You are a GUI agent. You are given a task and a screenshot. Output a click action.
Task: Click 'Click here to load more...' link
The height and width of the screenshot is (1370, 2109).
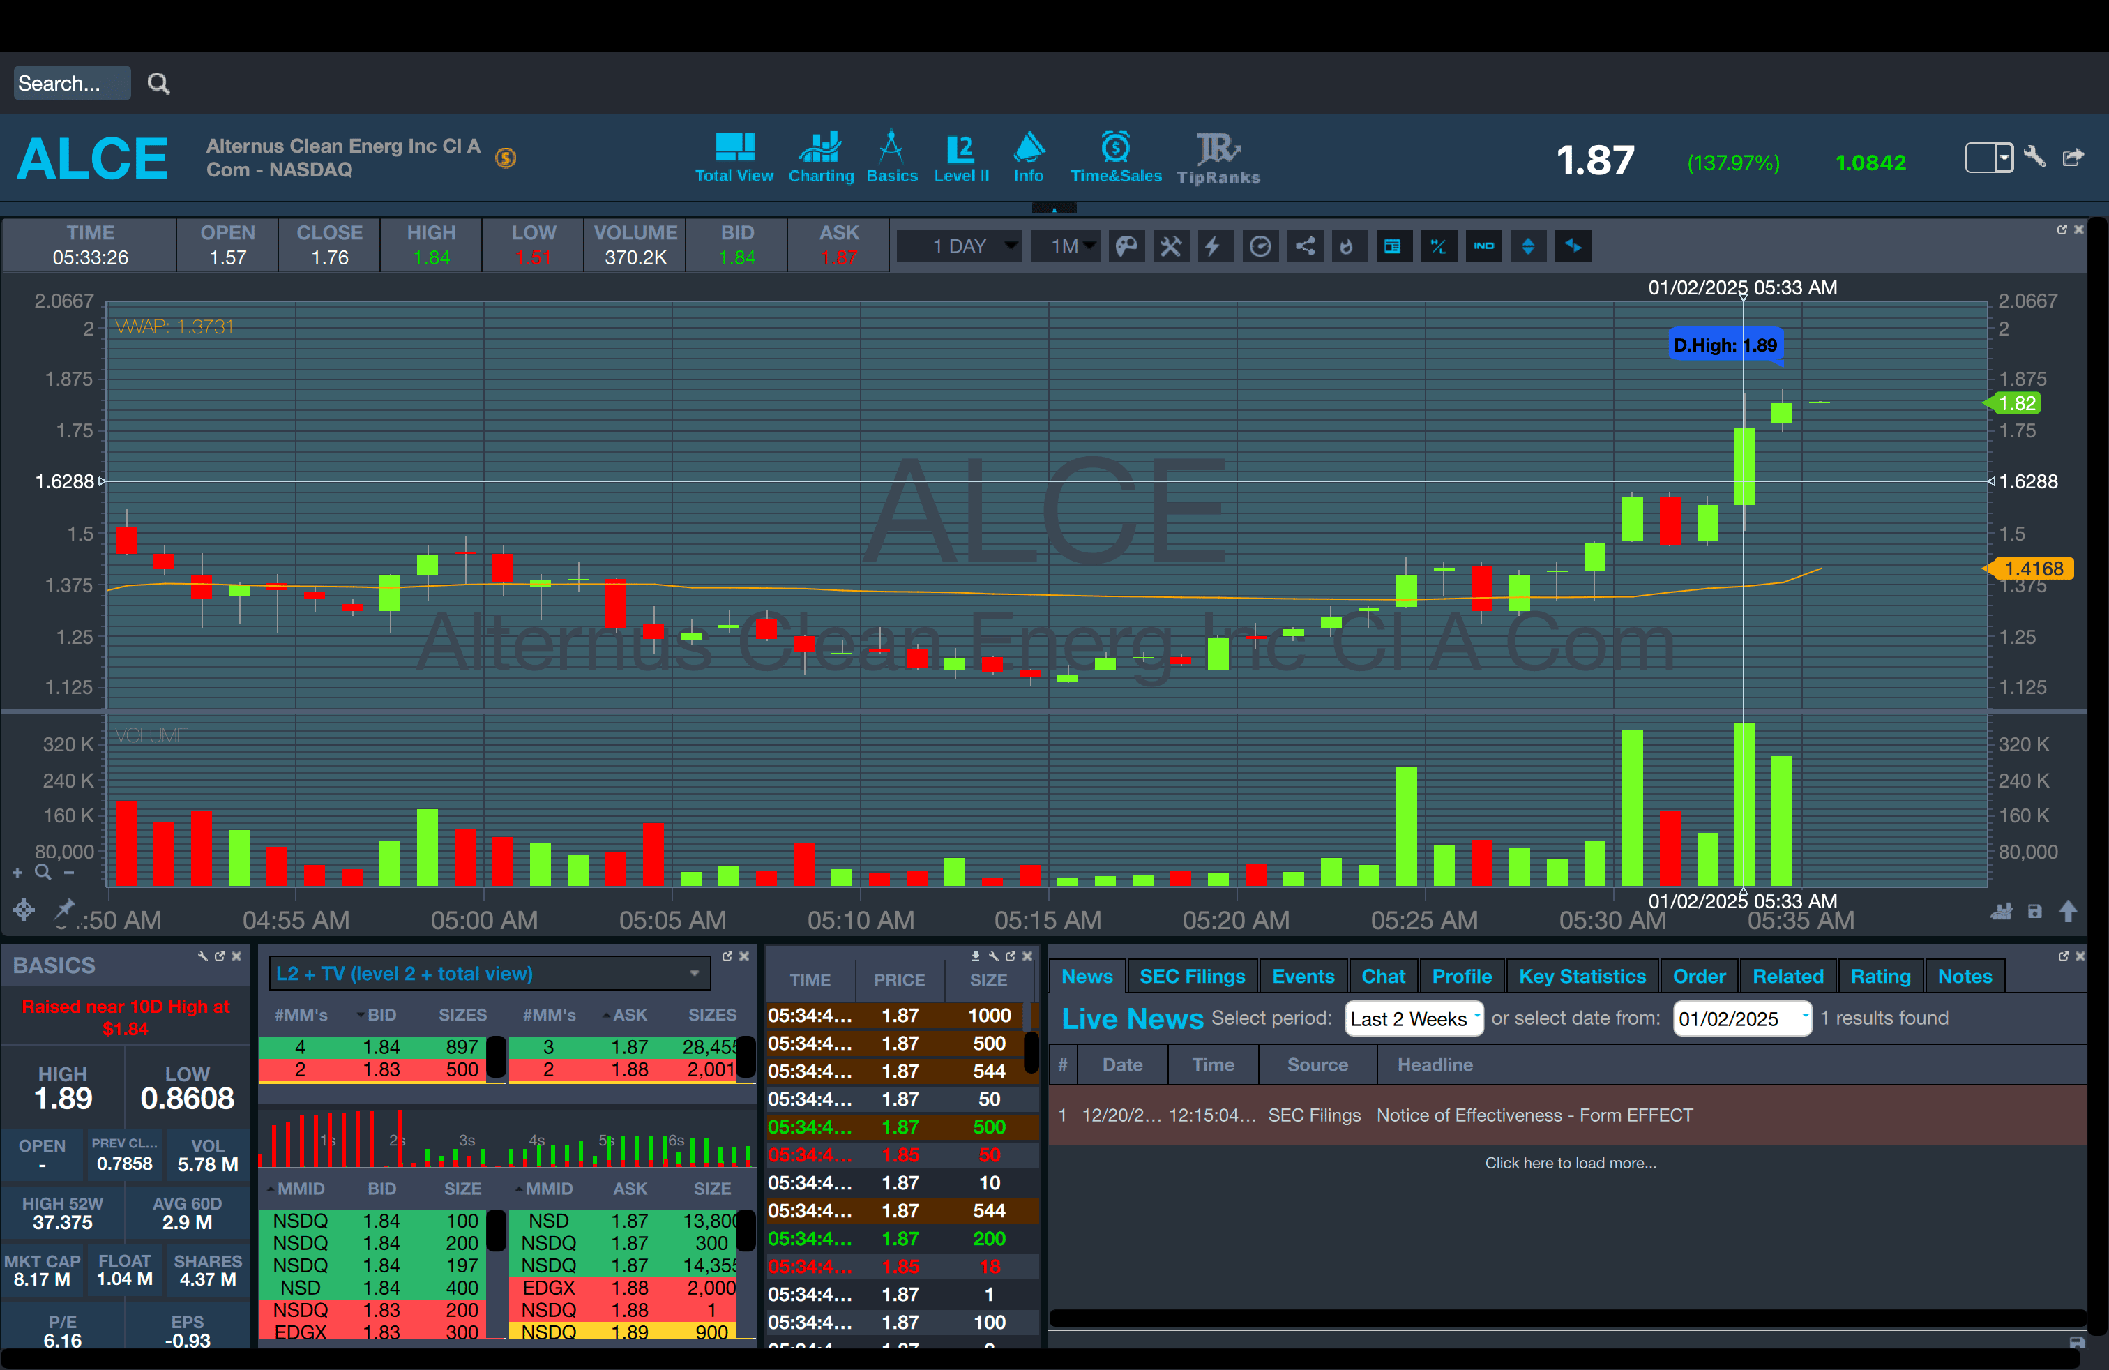pos(1570,1163)
